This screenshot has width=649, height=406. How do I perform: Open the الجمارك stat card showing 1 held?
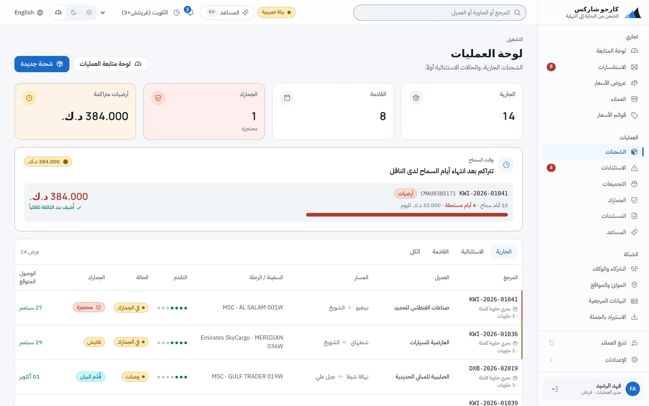204,111
